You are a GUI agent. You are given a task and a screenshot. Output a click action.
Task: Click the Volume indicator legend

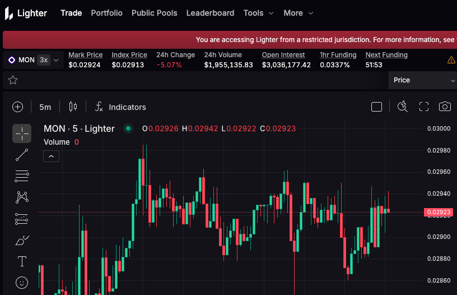[x=61, y=142]
